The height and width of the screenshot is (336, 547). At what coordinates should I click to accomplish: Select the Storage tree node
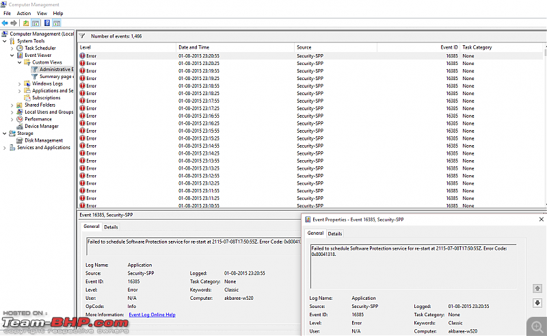tap(25, 133)
